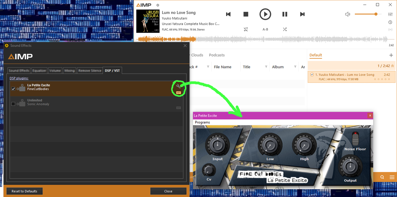This screenshot has height=197, width=397.
Task: Open Programs menu in La Petite Excite
Action: click(203, 122)
